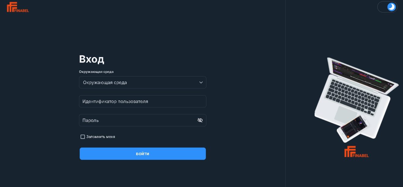This screenshot has height=187, width=403.
Task: Select the smartphone illustration
Action: pos(353,128)
